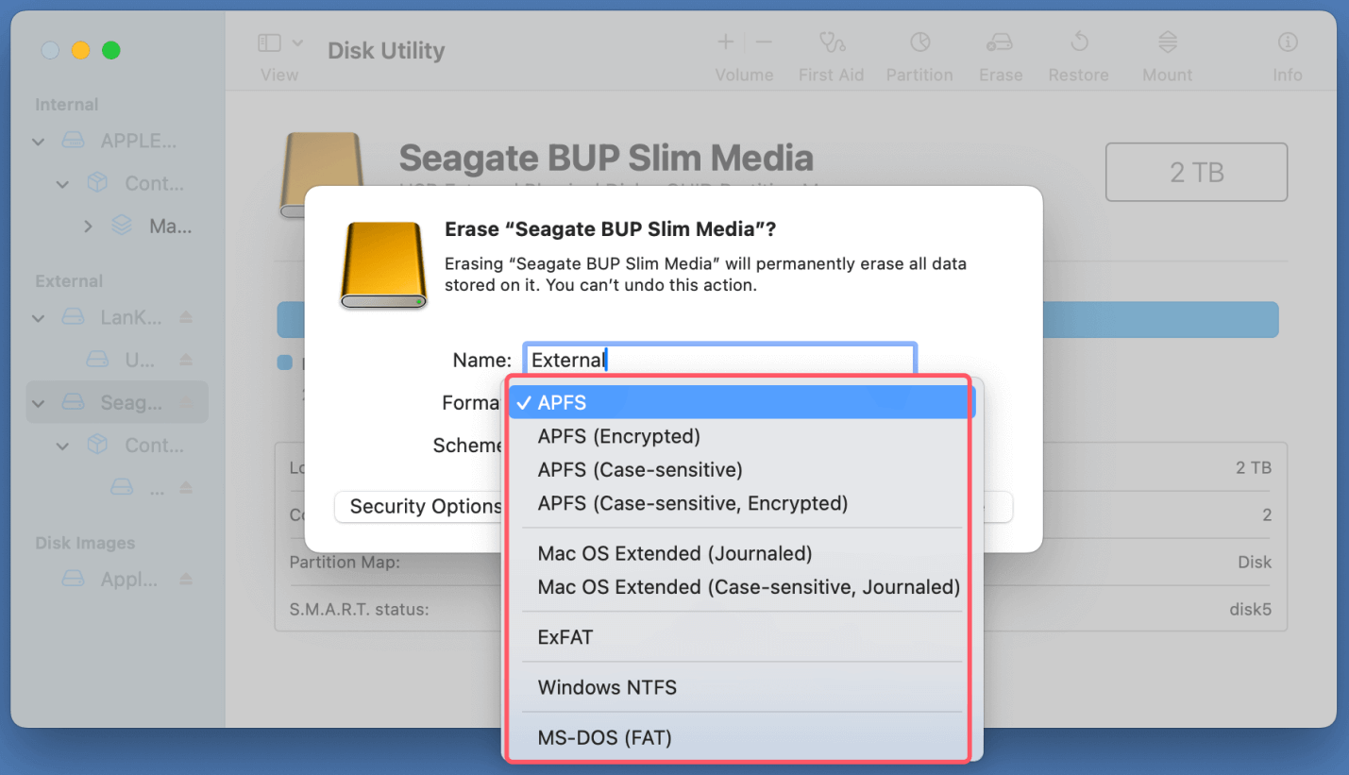Click the 2 TB capacity button
This screenshot has height=775, width=1349.
point(1195,172)
